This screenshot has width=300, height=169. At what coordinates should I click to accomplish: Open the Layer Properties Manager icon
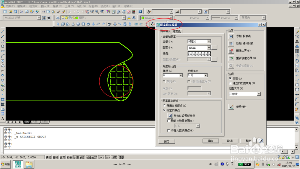(x=58, y=18)
